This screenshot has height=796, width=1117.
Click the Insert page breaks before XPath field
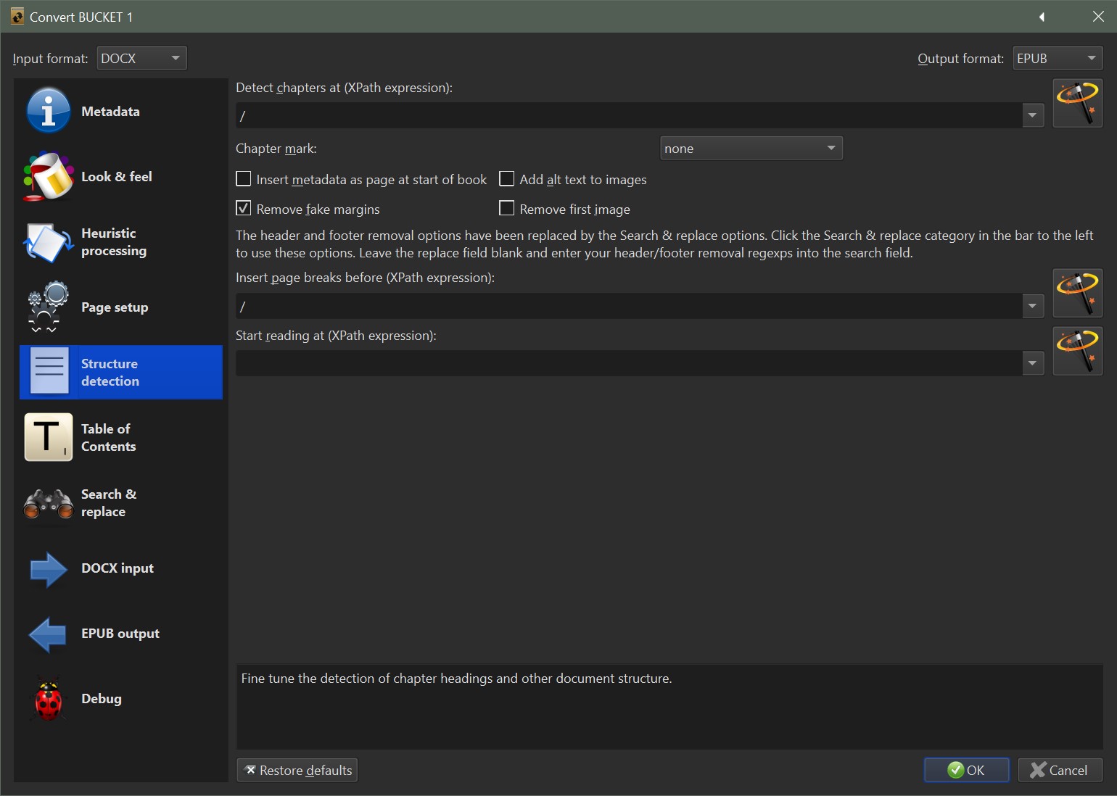coord(628,307)
